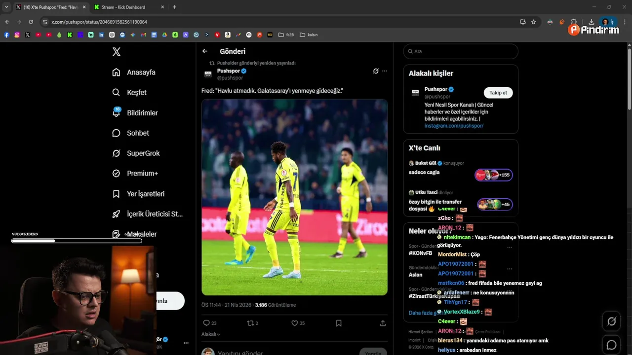
Task: Click the Yanıtla reply button
Action: coord(373,352)
